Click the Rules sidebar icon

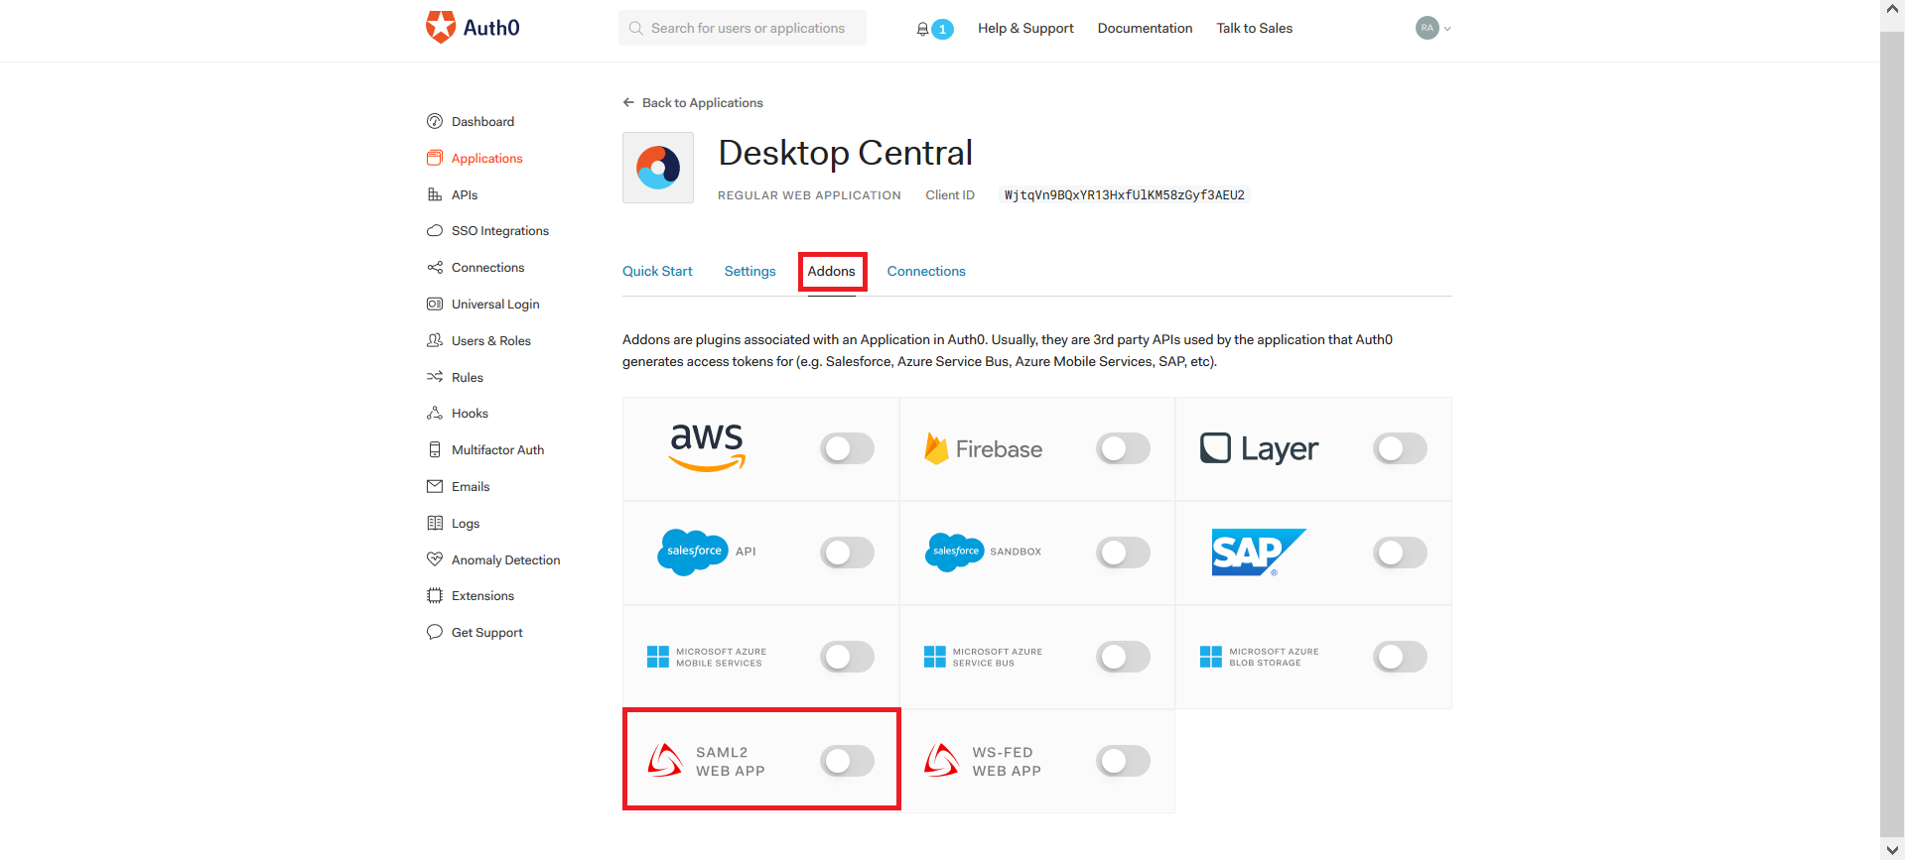[x=435, y=377]
